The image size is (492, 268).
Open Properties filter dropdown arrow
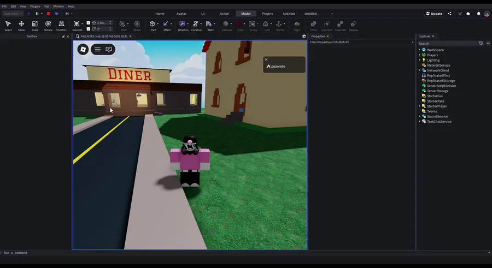point(413,42)
